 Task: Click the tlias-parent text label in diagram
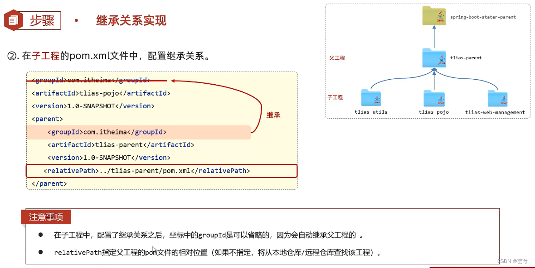click(x=466, y=58)
